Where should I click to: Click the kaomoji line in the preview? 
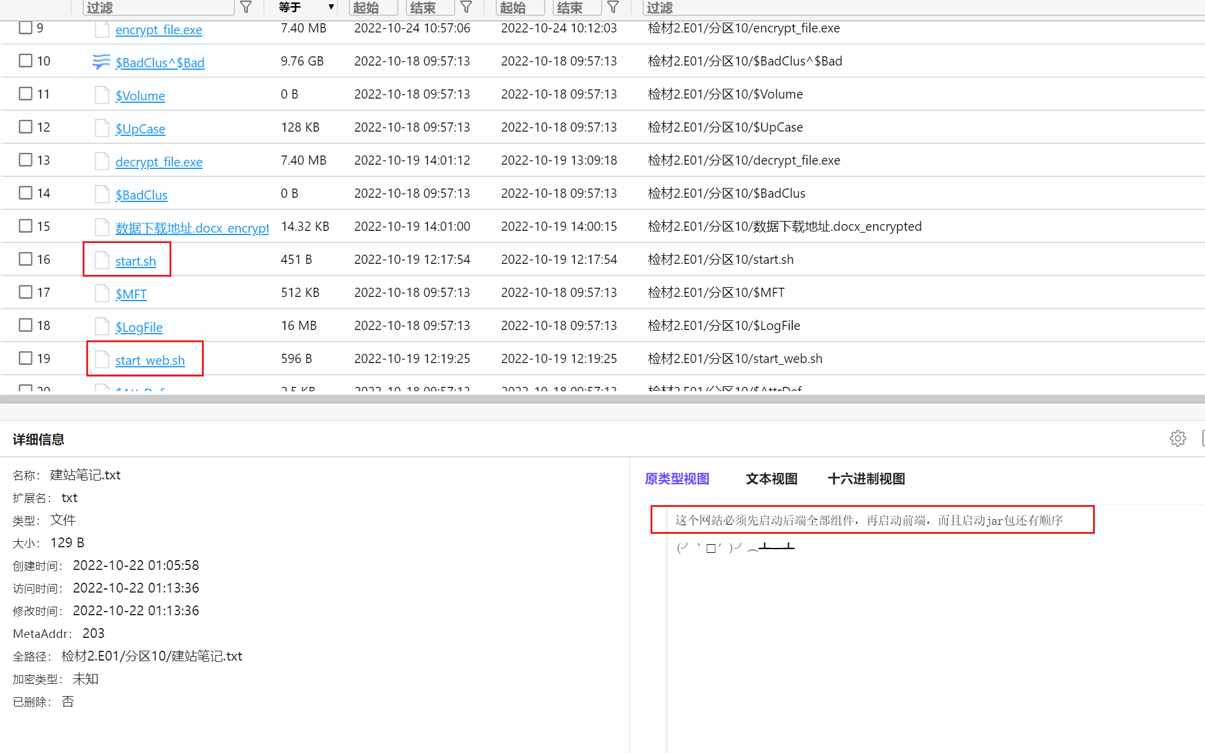(735, 547)
